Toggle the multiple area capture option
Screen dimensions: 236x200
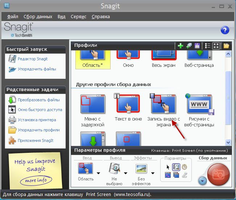[x=176, y=175]
